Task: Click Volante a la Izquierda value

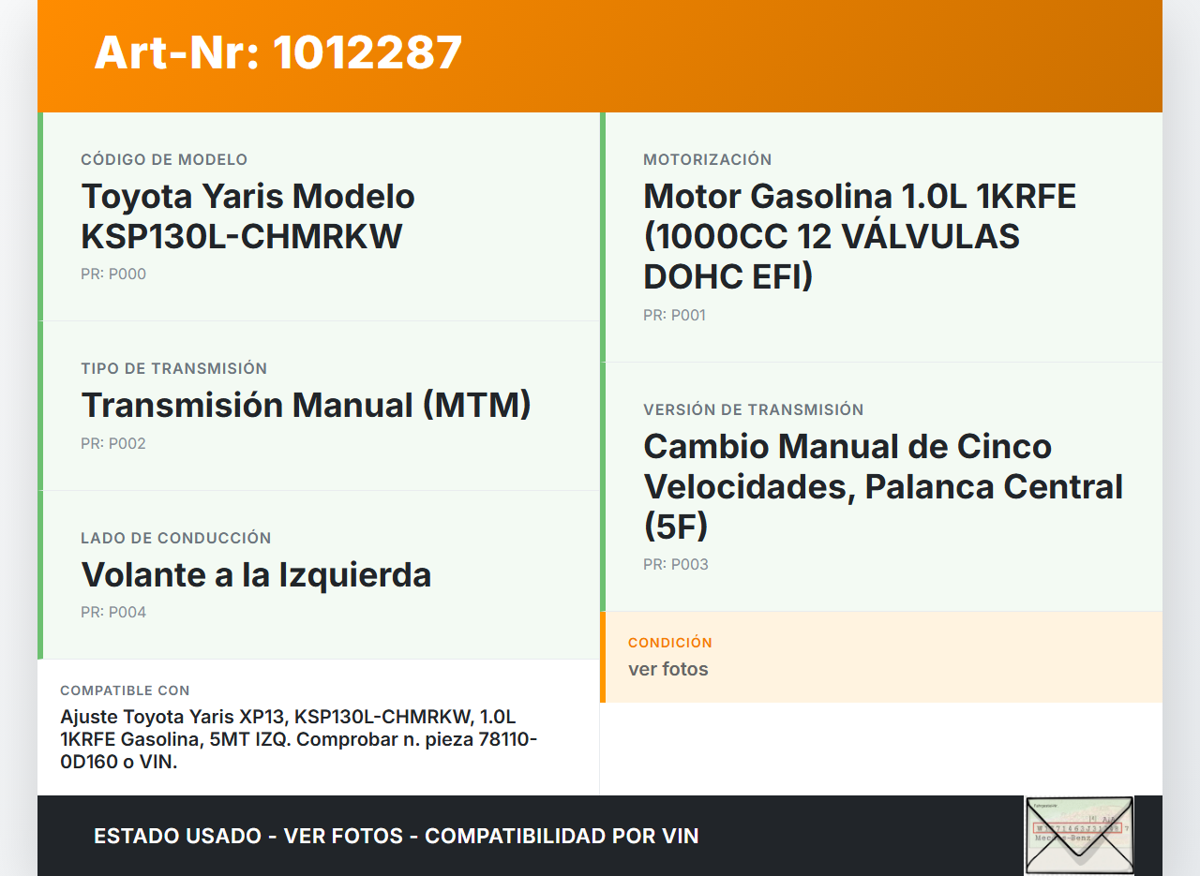Action: point(256,574)
